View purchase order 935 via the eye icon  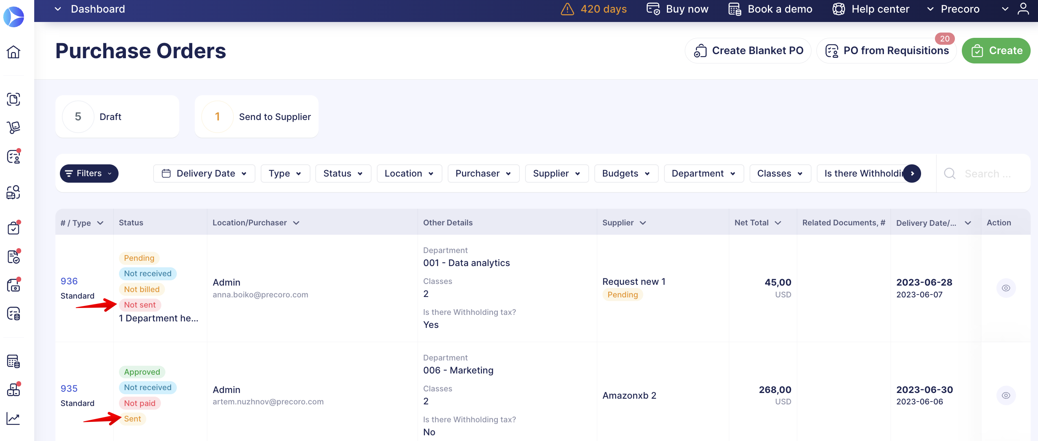(x=1006, y=395)
